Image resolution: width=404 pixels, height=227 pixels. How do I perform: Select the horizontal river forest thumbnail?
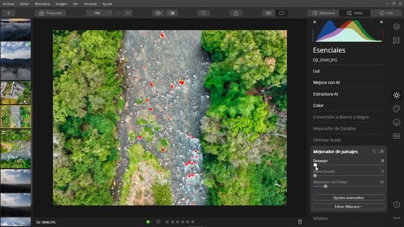tap(15, 149)
